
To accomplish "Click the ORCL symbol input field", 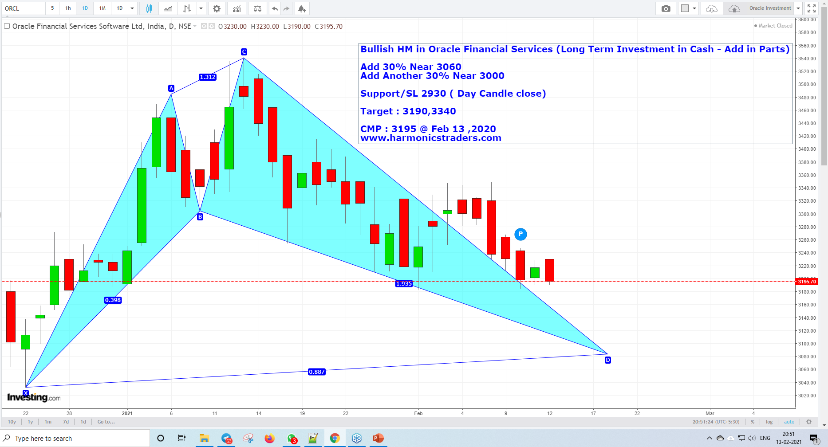I will 23,8.
